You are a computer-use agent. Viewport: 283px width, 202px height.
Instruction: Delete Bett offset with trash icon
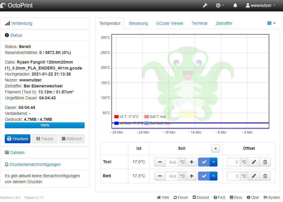pyautogui.click(x=265, y=176)
